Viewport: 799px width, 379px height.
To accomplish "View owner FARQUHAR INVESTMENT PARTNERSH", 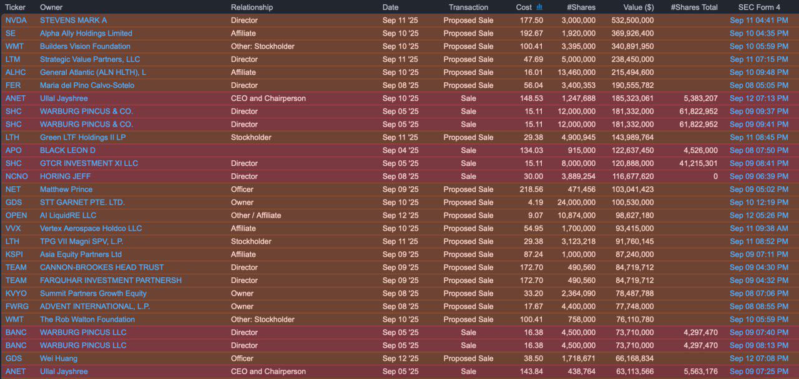I will 111,281.
